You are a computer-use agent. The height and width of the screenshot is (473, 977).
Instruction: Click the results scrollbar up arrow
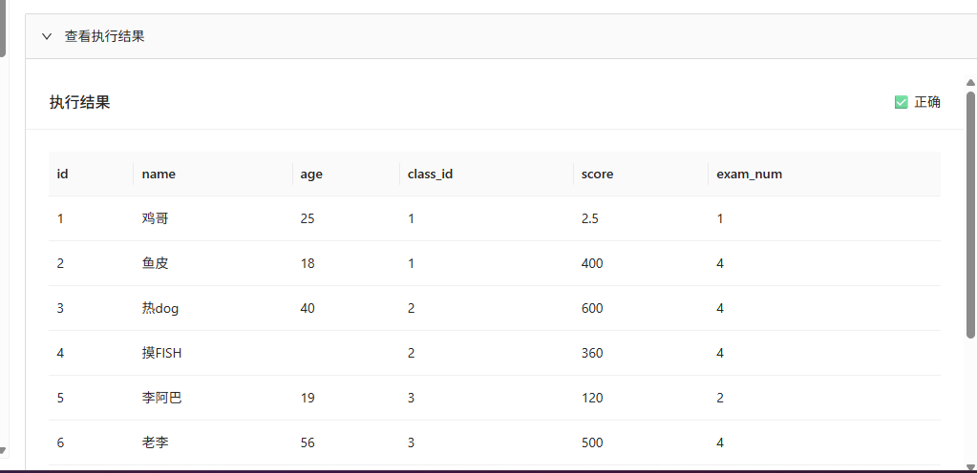(x=970, y=82)
